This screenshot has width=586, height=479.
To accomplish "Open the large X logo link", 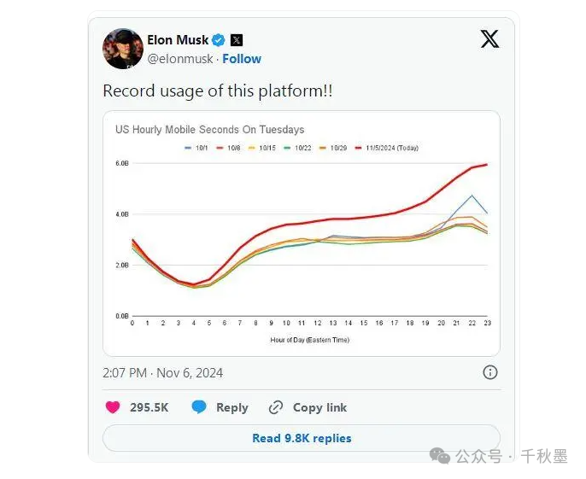I will (x=489, y=39).
